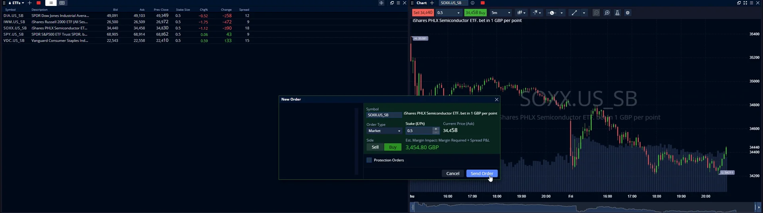This screenshot has width=763, height=213.
Task: Expand the dropdown arrow next to the clock tool
Action: pos(562,13)
